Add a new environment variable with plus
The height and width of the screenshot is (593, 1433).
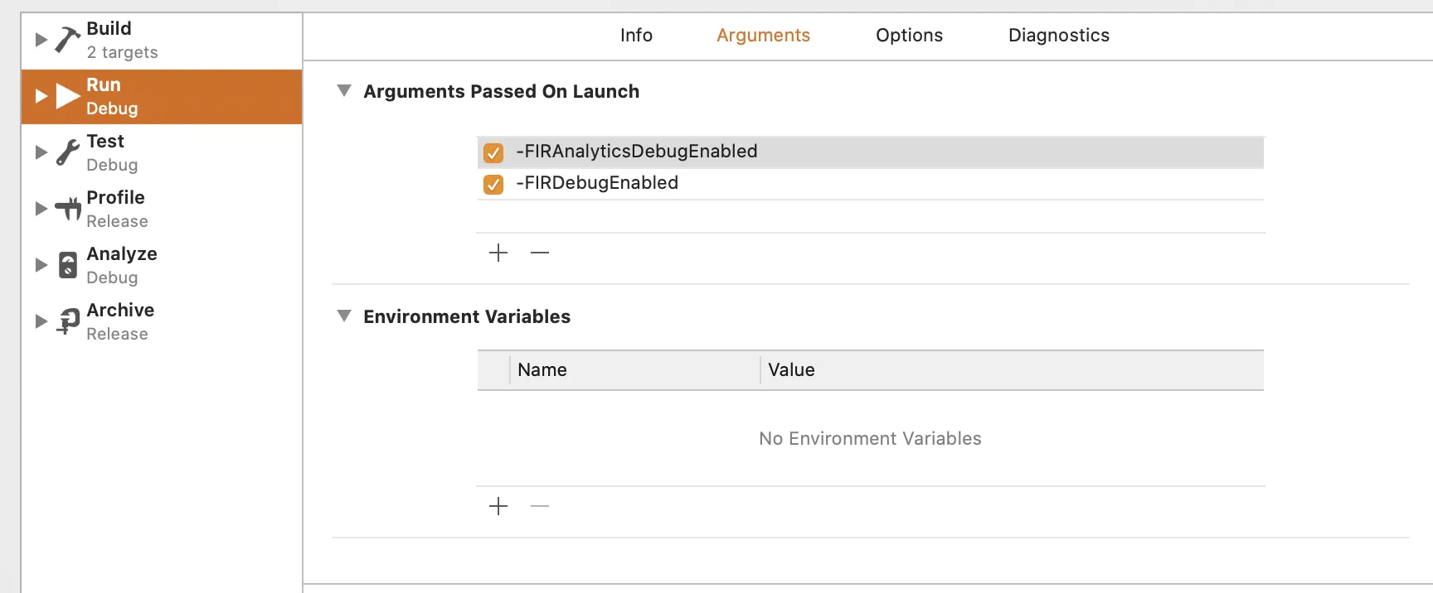click(498, 506)
